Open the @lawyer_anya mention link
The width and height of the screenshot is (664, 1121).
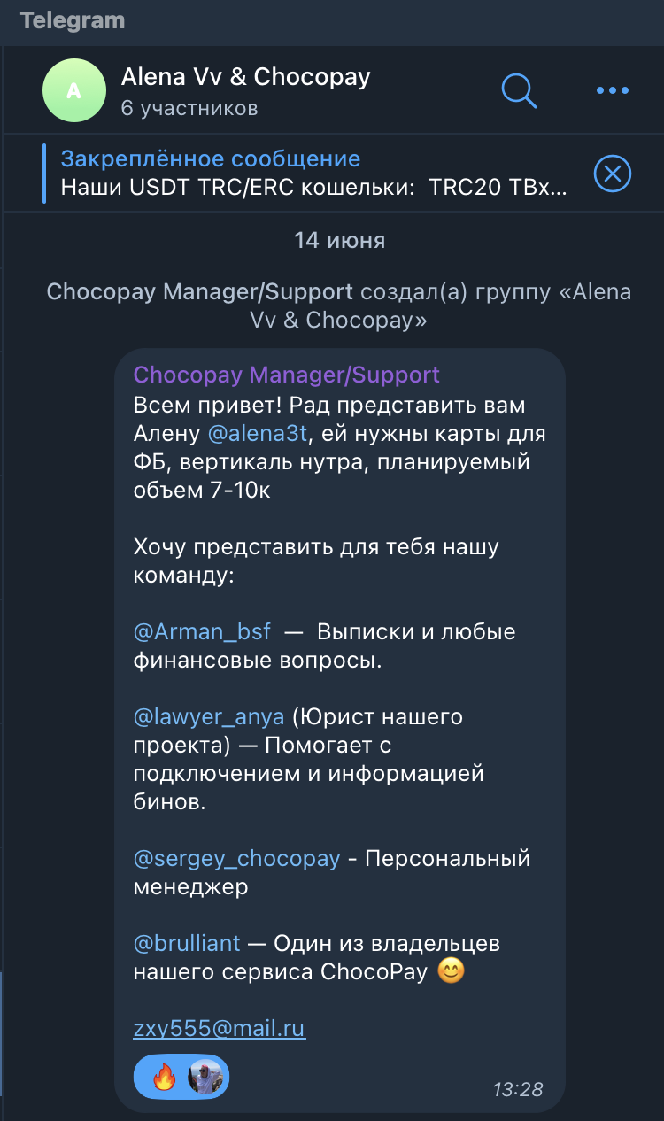[x=209, y=716]
